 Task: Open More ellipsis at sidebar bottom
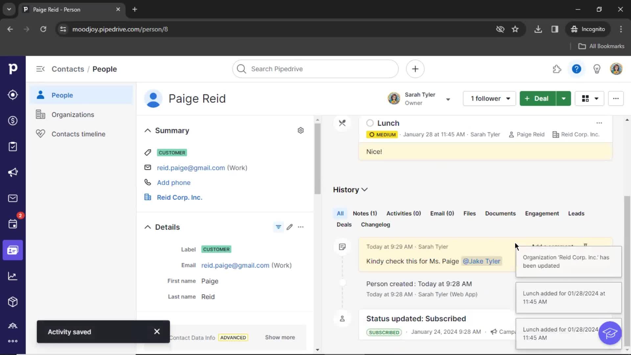click(13, 341)
